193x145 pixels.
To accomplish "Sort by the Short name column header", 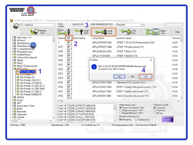I will [79, 38].
